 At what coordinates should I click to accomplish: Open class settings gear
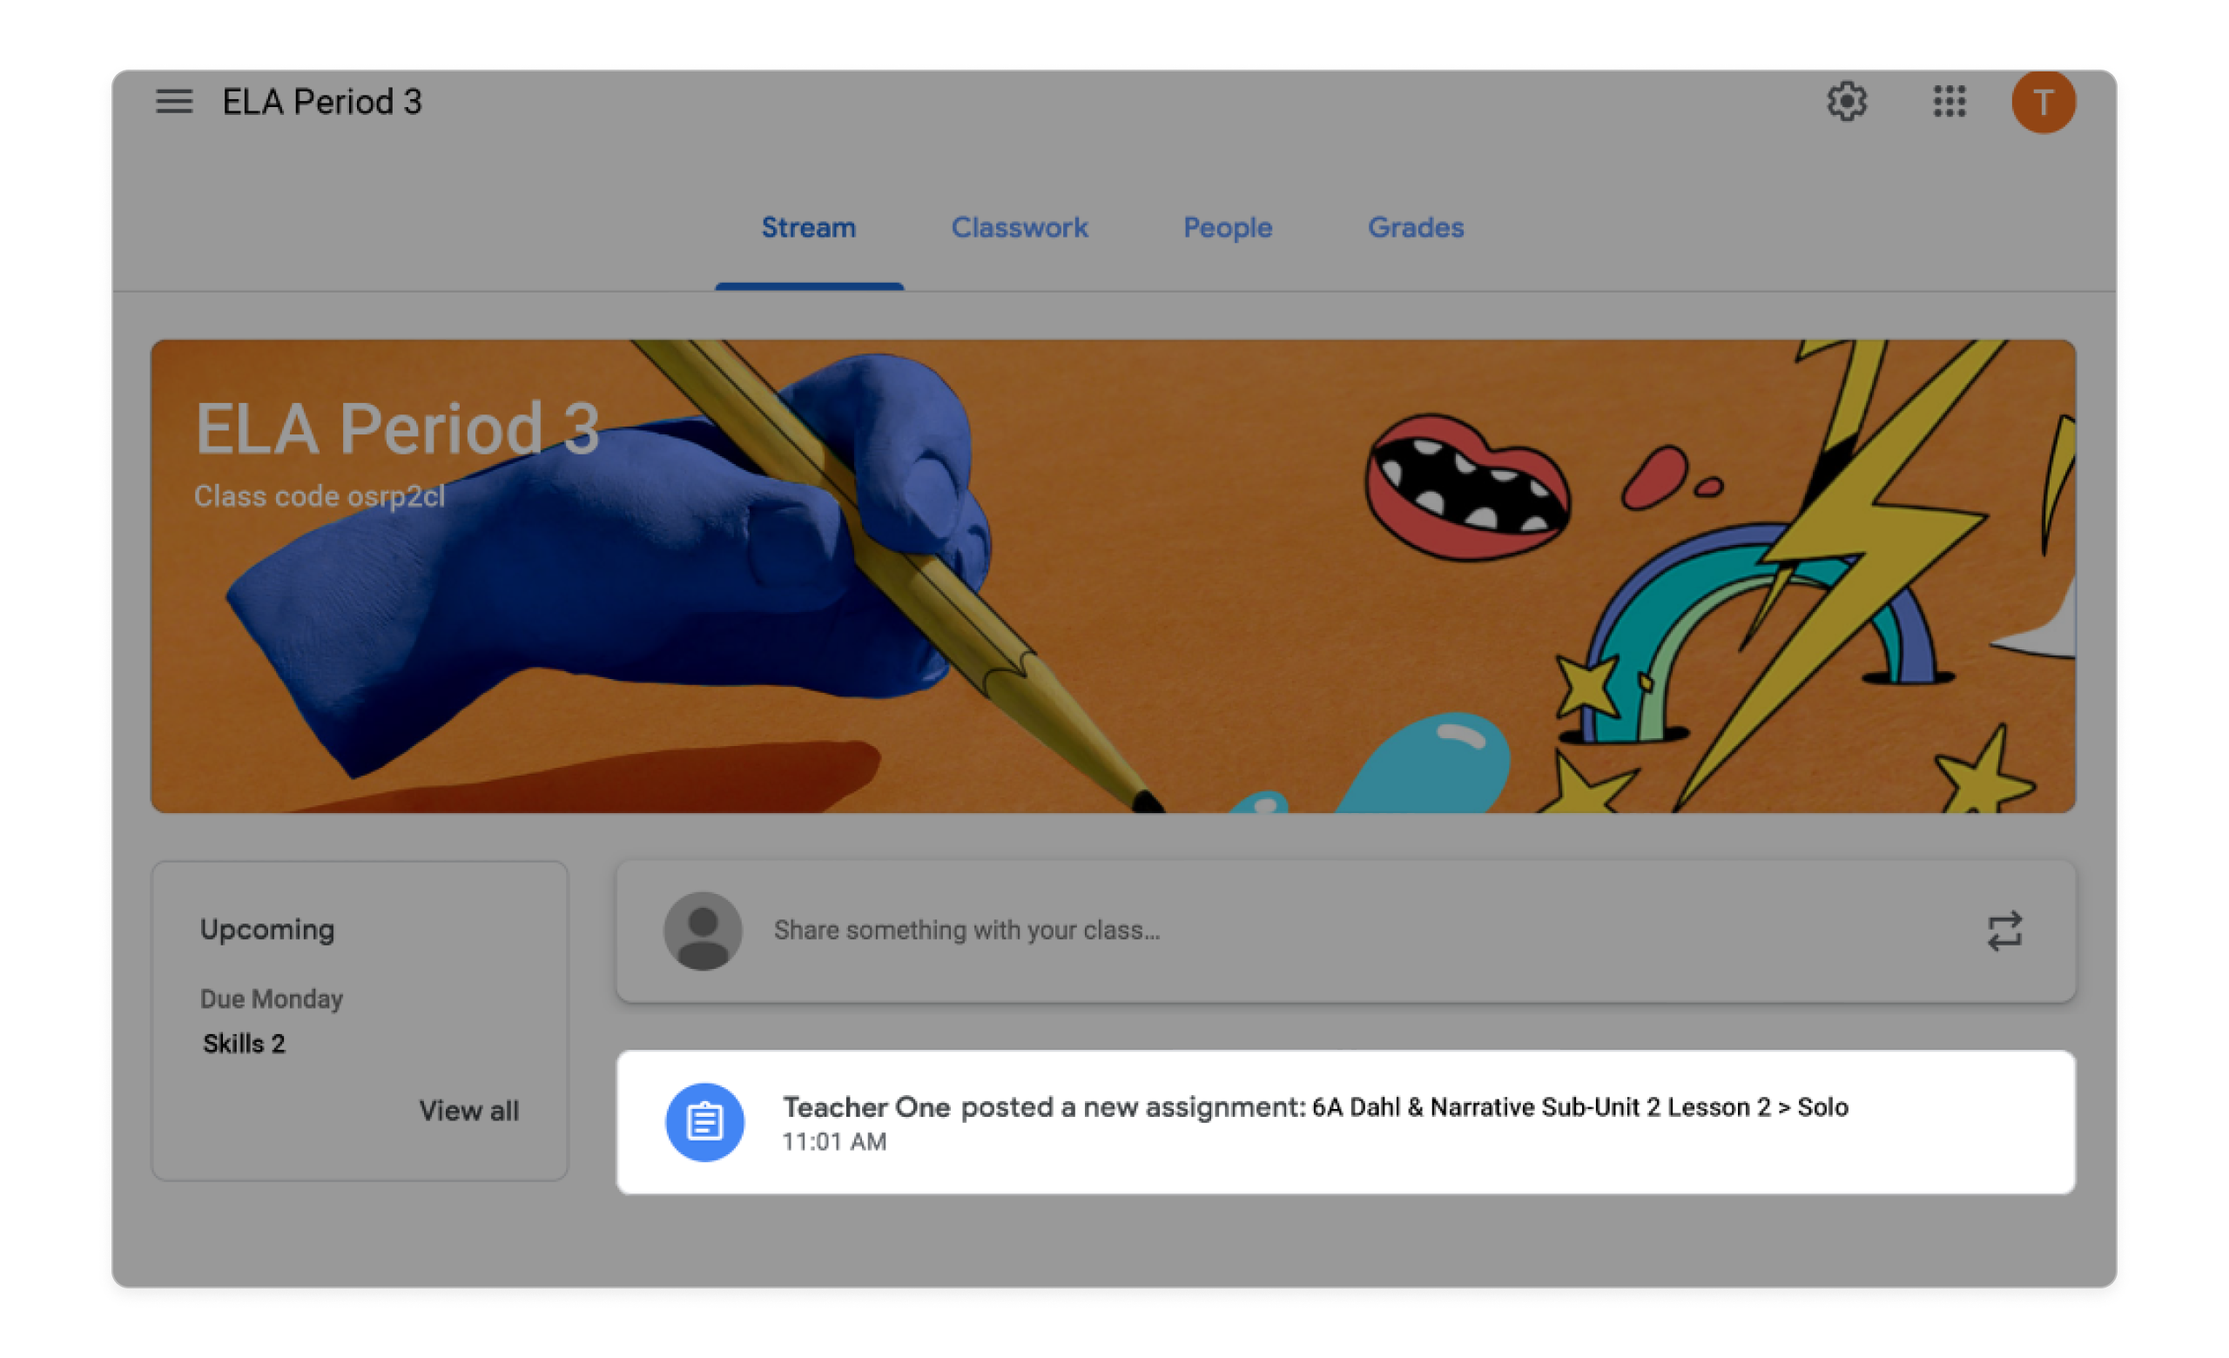click(1847, 101)
